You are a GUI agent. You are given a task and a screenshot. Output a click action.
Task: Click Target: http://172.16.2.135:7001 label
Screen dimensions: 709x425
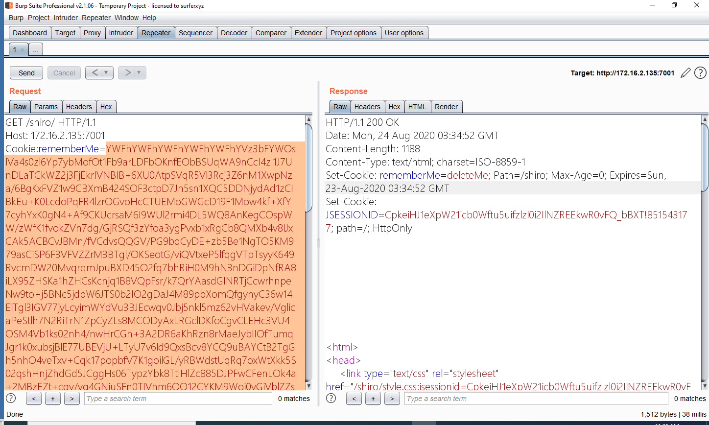[x=622, y=73]
